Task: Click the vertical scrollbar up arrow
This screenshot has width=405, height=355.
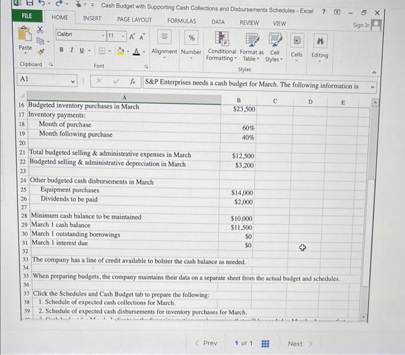Action: 375,103
